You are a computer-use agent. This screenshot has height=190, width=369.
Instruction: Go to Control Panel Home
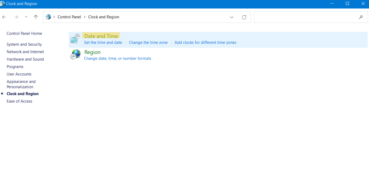click(x=24, y=33)
